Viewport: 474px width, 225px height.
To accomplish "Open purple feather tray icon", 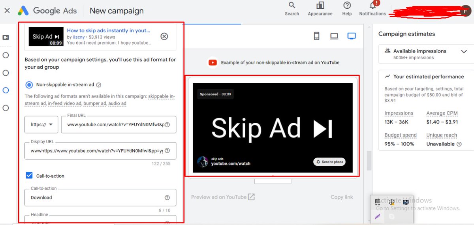I will pos(378,216).
